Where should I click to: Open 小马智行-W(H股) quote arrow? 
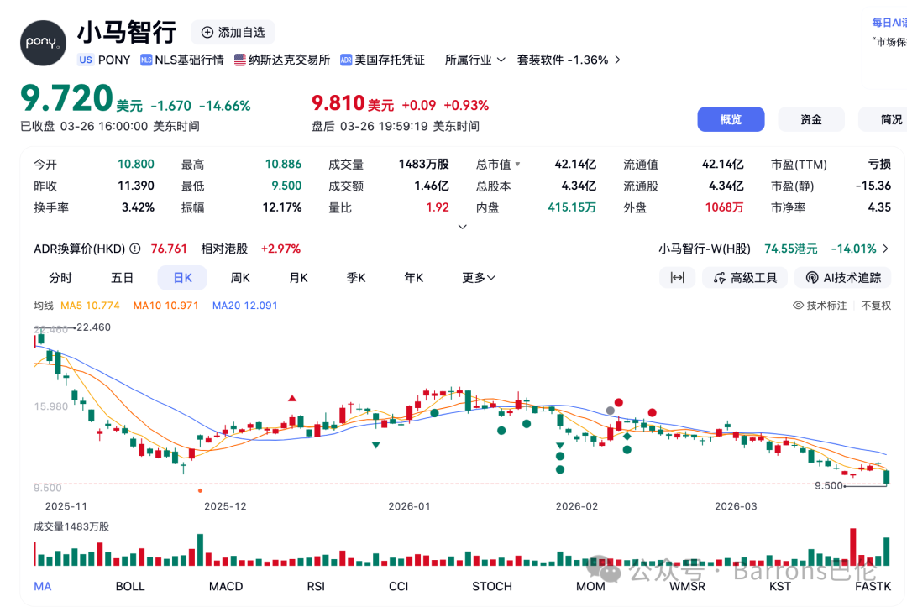tap(885, 249)
